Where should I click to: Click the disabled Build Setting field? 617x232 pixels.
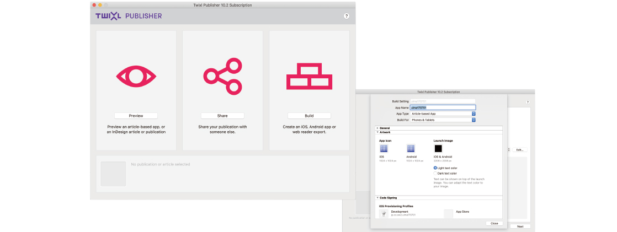click(443, 101)
